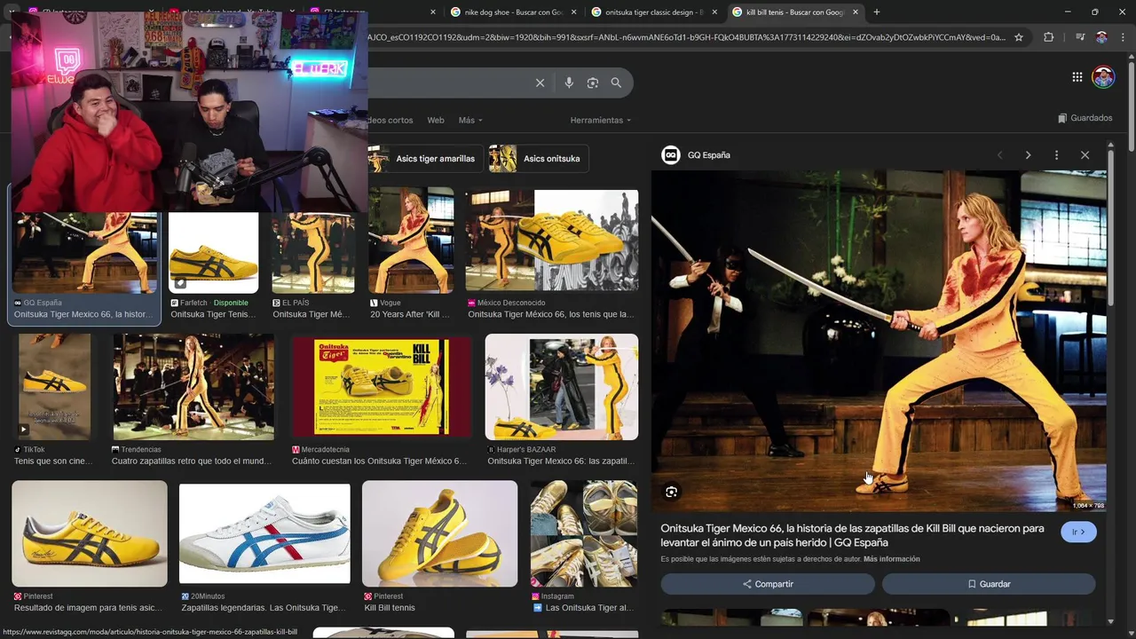Open Chrome extensions puzzle icon
Image resolution: width=1136 pixels, height=639 pixels.
pos(1049,37)
